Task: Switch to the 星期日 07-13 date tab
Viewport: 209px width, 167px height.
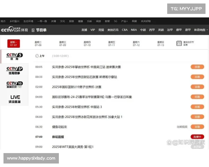Action: [161, 44]
